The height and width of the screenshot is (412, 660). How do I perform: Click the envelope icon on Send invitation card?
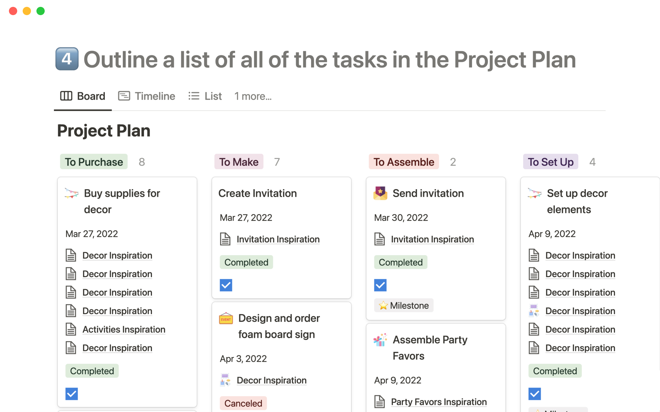(x=380, y=193)
